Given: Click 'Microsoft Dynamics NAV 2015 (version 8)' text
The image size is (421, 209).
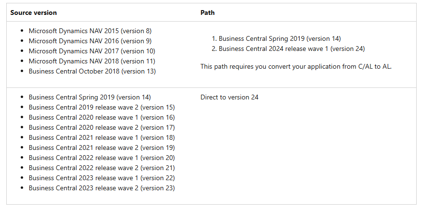Looking at the screenshot, I should point(90,31).
